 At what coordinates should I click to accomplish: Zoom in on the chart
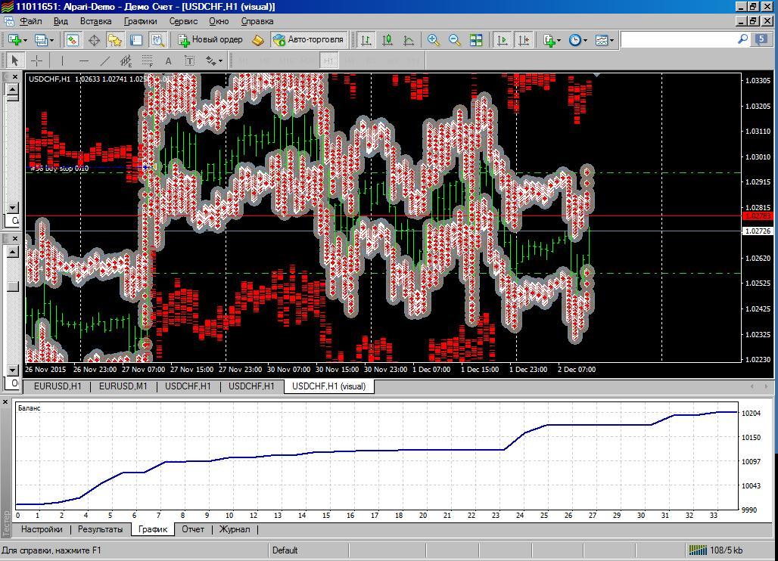click(434, 40)
